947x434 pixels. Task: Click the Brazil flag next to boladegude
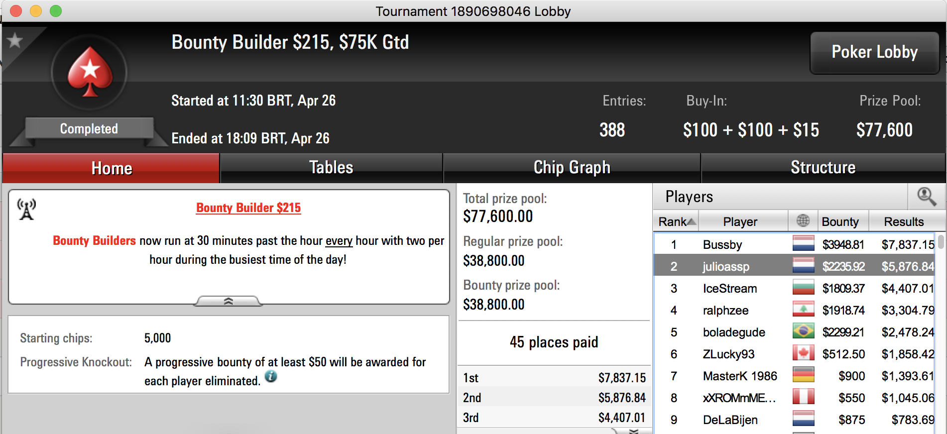(803, 331)
